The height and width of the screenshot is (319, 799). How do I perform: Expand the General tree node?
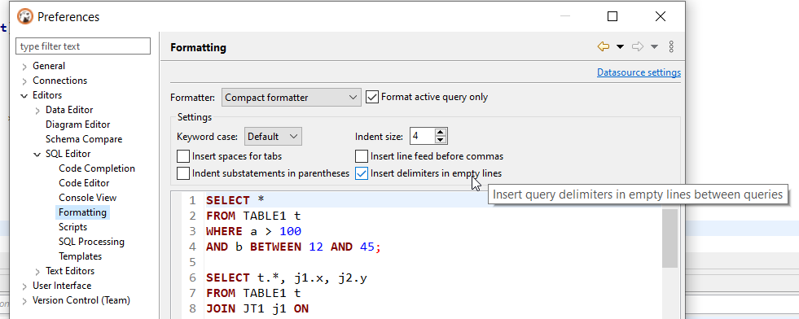point(24,66)
